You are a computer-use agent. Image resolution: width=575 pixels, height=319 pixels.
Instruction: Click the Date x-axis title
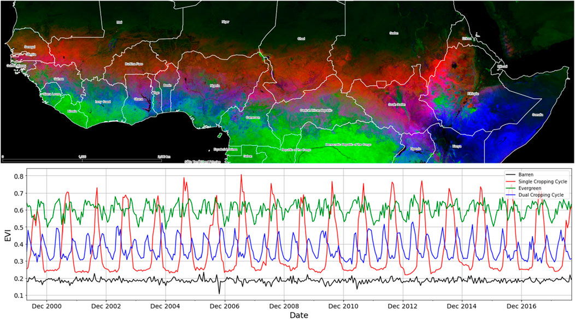pos(299,315)
